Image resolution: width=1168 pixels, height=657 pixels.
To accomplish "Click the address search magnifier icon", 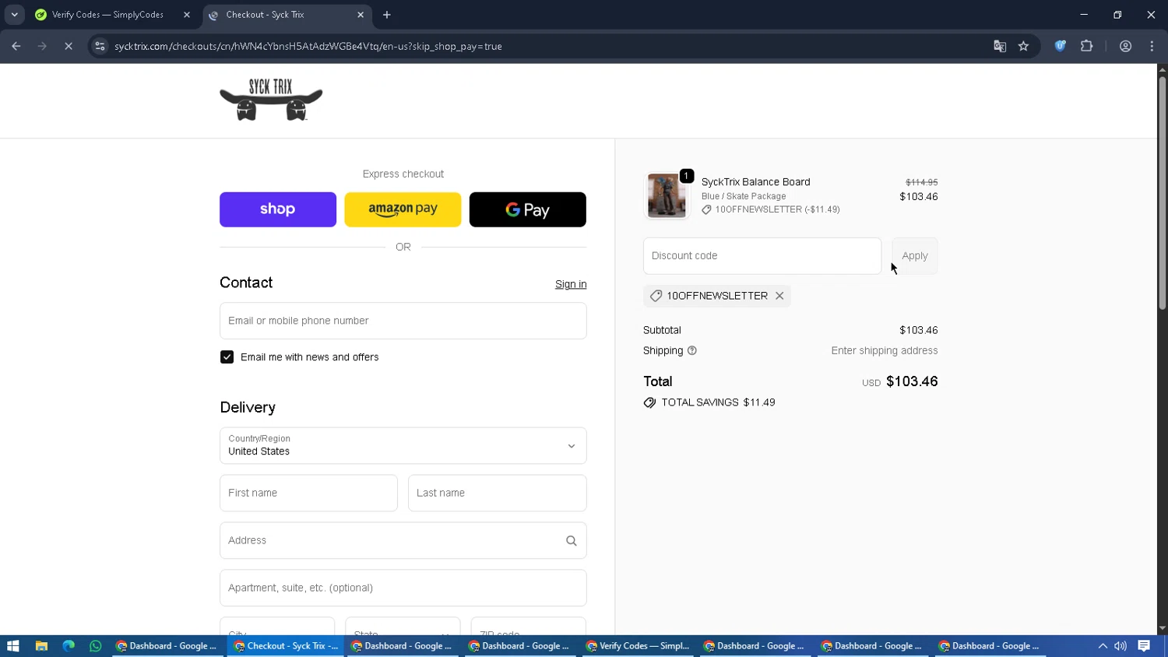I will [x=571, y=540].
